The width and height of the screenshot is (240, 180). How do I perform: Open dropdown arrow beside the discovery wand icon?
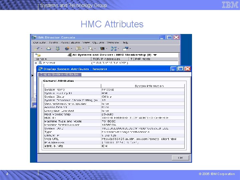(41, 49)
